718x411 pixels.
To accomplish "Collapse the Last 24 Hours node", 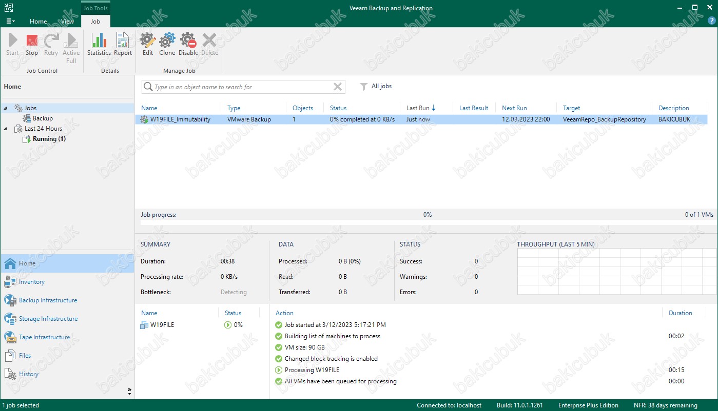I will pyautogui.click(x=6, y=129).
